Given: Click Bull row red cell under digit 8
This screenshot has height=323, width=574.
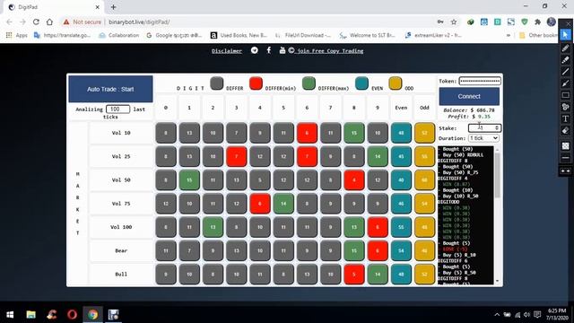Looking at the screenshot, I should point(354,274).
